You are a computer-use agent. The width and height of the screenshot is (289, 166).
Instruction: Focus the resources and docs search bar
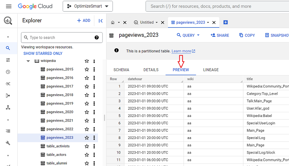pyautogui.click(x=217, y=6)
